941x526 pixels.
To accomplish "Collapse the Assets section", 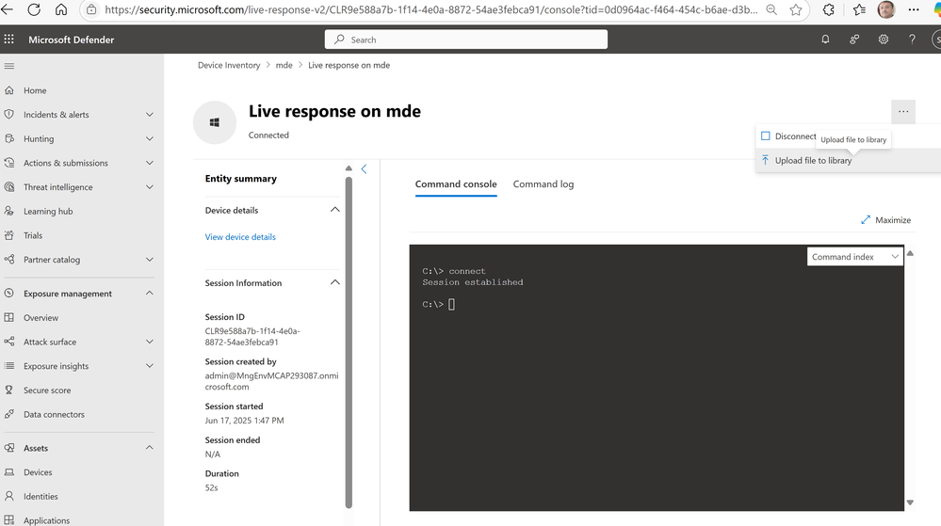I will (150, 448).
